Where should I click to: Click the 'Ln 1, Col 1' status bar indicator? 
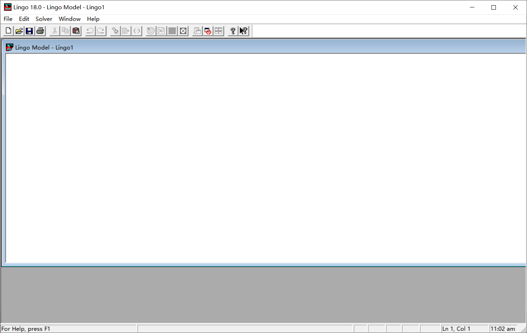[465, 329]
